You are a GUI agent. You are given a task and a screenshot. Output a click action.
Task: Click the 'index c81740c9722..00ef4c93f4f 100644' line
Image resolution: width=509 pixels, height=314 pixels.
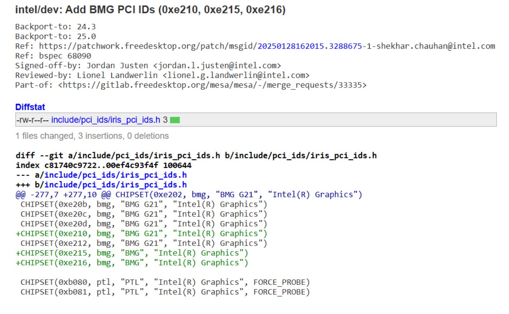click(x=103, y=165)
